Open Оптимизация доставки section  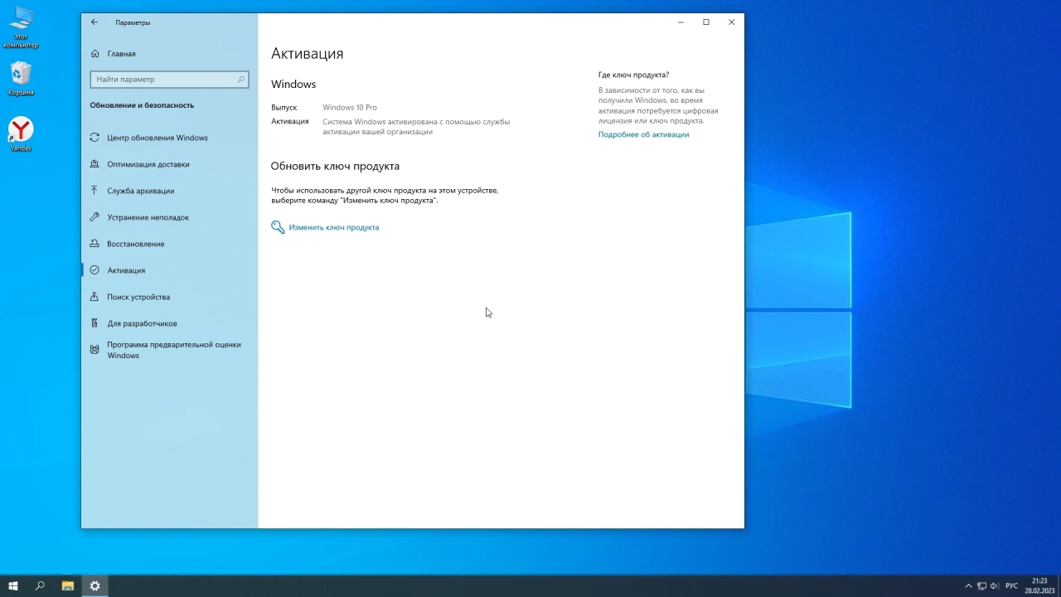pos(169,164)
